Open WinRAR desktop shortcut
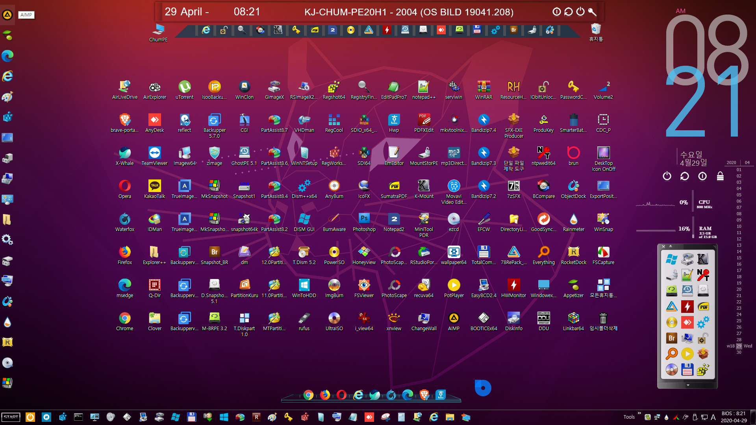 coord(484,90)
